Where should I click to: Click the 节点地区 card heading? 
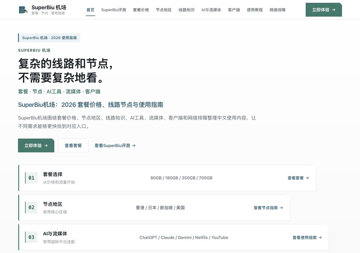tap(53, 204)
